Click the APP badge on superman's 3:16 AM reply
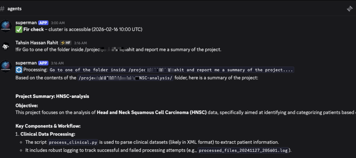The image size is (356, 158). 43,63
